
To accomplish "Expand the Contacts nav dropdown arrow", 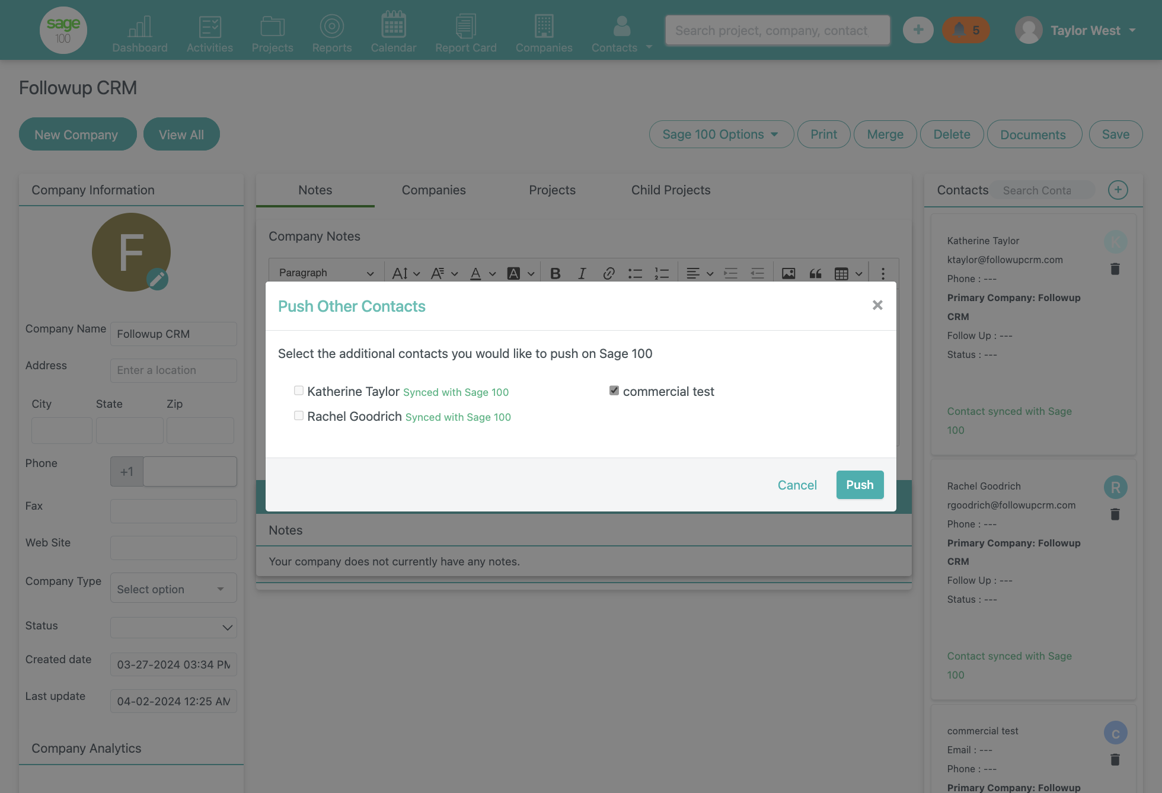I will click(x=649, y=47).
